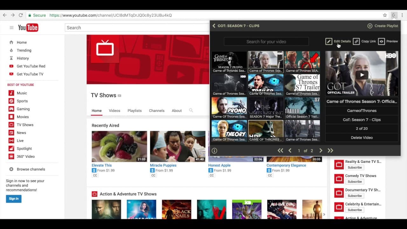Open Contemporary Elegance video link

pyautogui.click(x=286, y=165)
